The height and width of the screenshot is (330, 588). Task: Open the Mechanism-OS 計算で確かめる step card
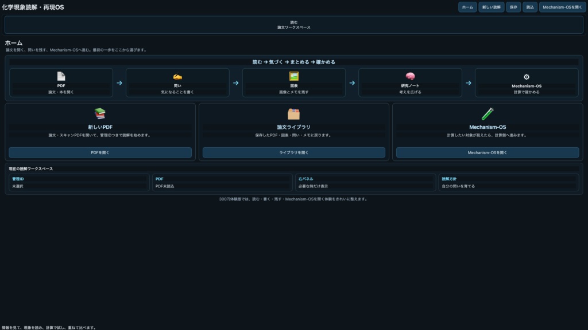click(527, 82)
